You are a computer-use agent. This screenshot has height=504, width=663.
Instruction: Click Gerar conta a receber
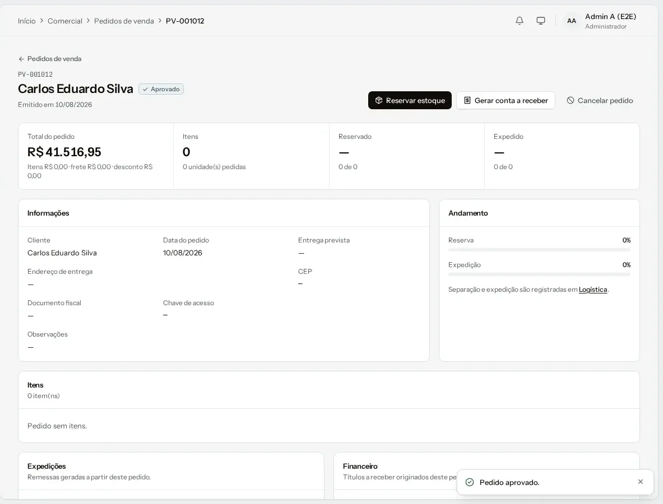pos(506,101)
